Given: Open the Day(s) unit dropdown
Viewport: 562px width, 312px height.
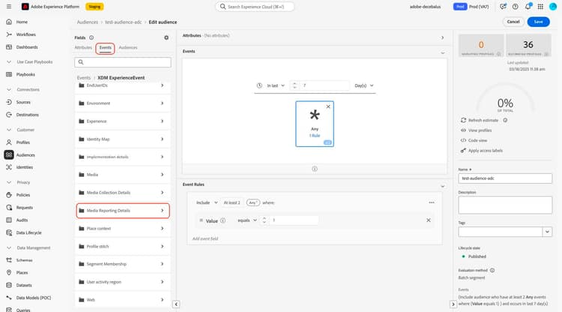Looking at the screenshot, I should point(364,85).
